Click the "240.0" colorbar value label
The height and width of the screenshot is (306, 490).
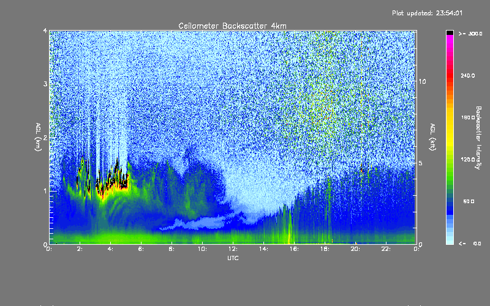(468, 75)
